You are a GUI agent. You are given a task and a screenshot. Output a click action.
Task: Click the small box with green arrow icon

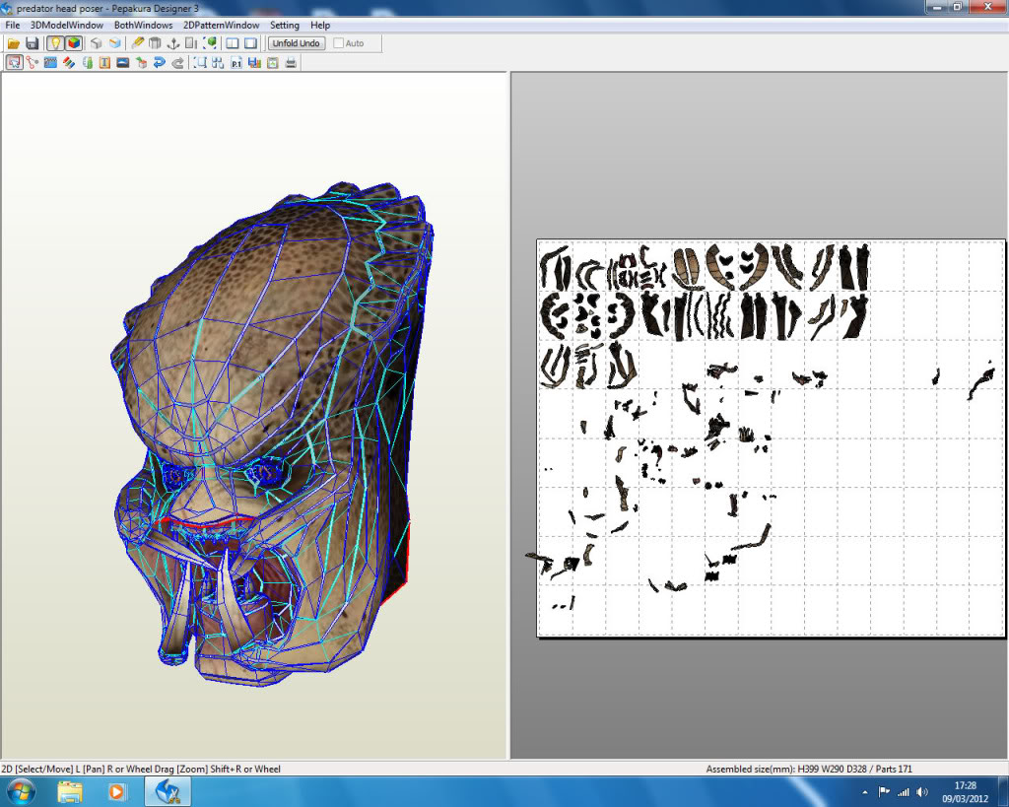coord(141,62)
